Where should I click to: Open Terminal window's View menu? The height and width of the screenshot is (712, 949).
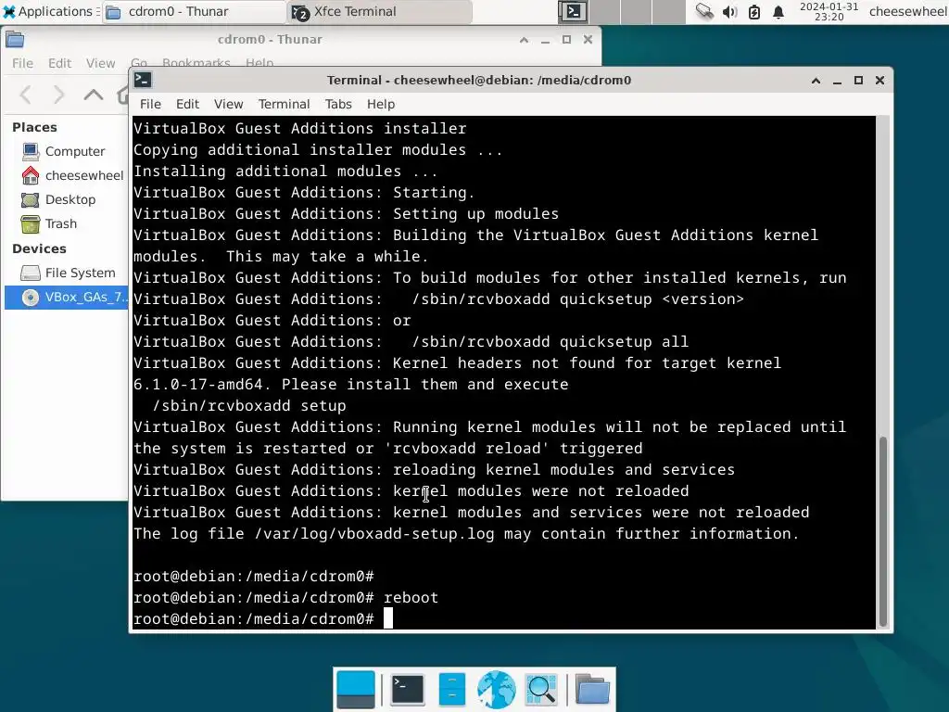[x=228, y=104]
